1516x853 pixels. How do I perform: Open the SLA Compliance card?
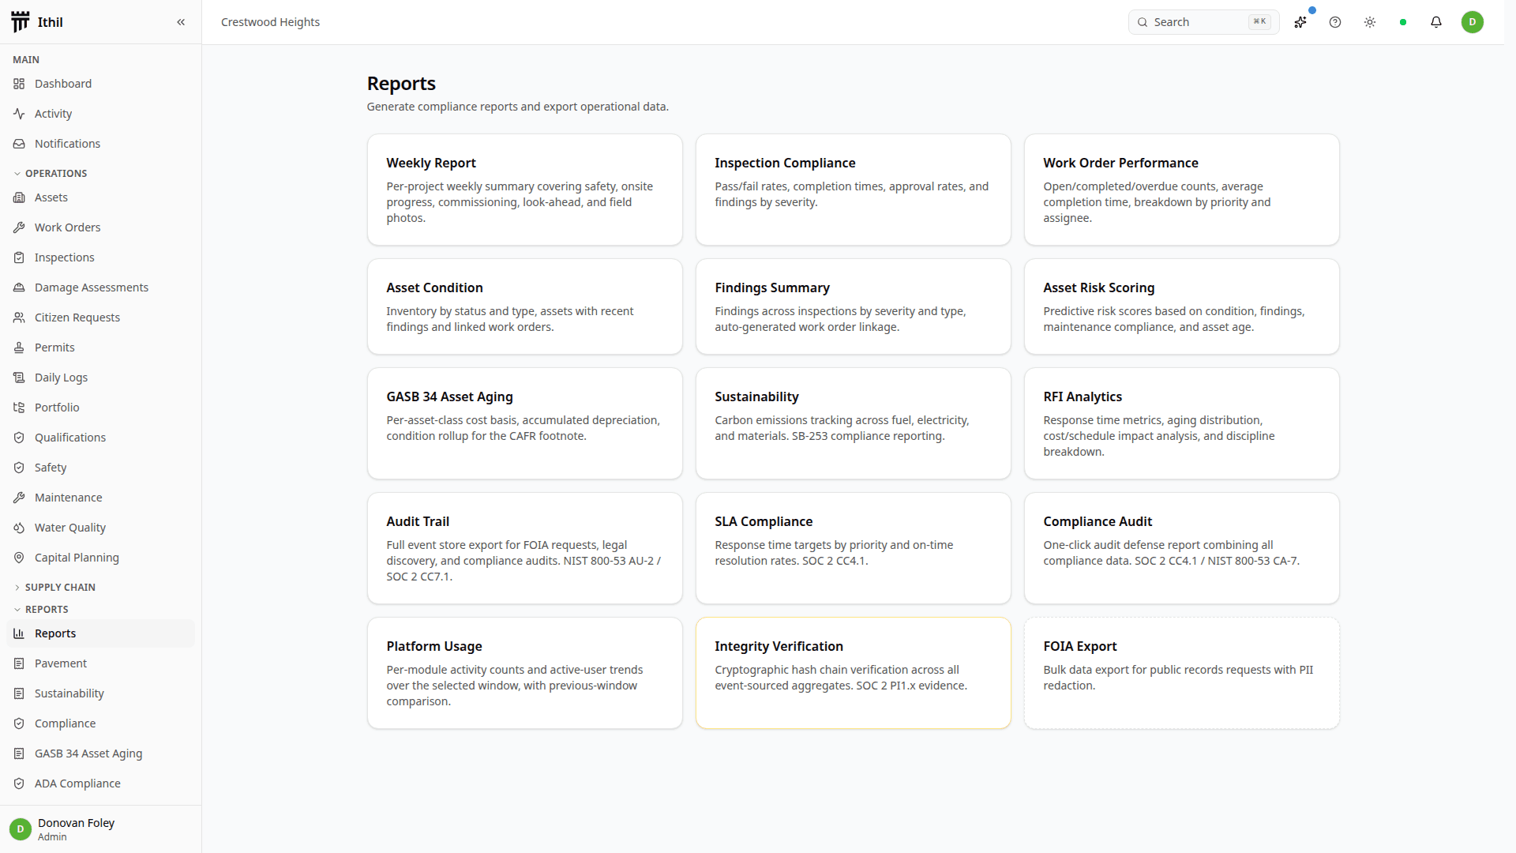click(854, 548)
